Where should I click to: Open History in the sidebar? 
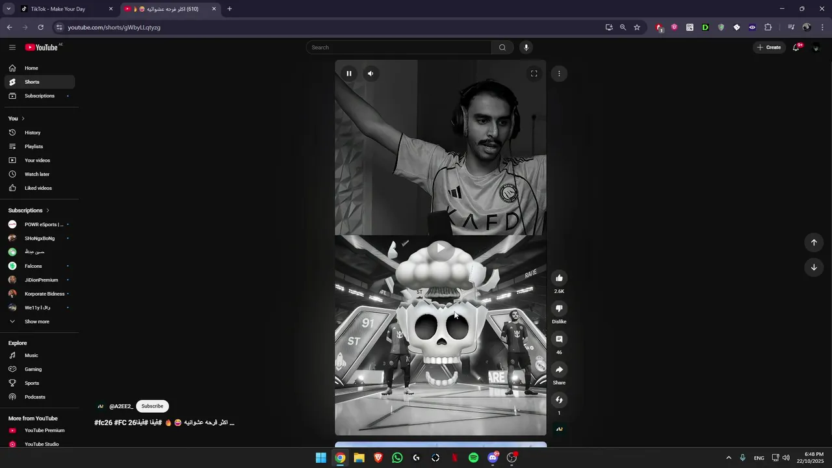tap(40, 133)
